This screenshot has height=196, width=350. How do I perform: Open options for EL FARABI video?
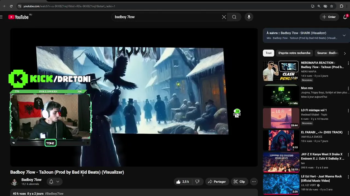click(x=348, y=133)
